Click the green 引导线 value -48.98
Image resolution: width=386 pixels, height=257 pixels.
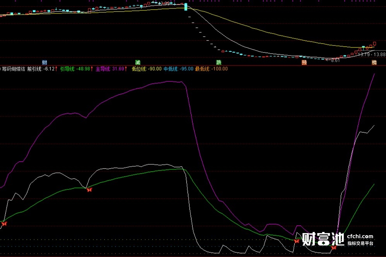pos(83,69)
